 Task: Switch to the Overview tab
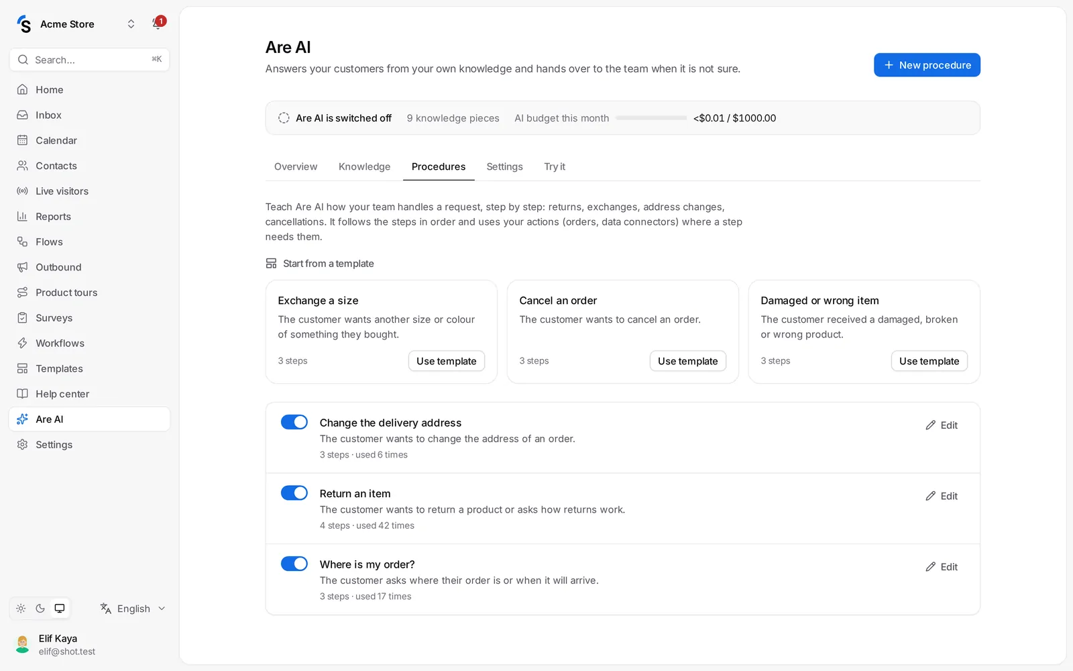296,166
